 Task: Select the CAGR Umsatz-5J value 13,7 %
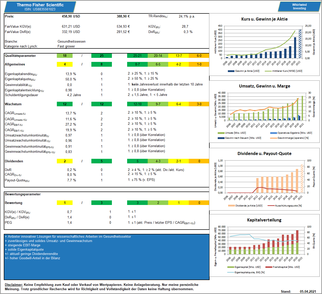coord(71,113)
